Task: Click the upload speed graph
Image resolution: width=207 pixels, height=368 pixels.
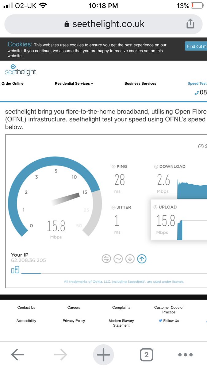Action: (x=192, y=230)
